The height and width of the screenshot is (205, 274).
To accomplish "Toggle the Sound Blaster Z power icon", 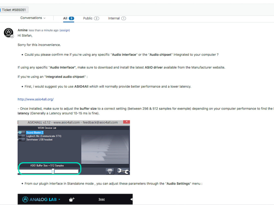I will [20, 133].
